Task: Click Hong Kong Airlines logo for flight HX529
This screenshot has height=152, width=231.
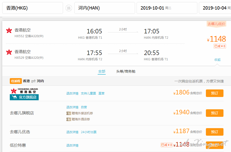Action: [x=9, y=52]
